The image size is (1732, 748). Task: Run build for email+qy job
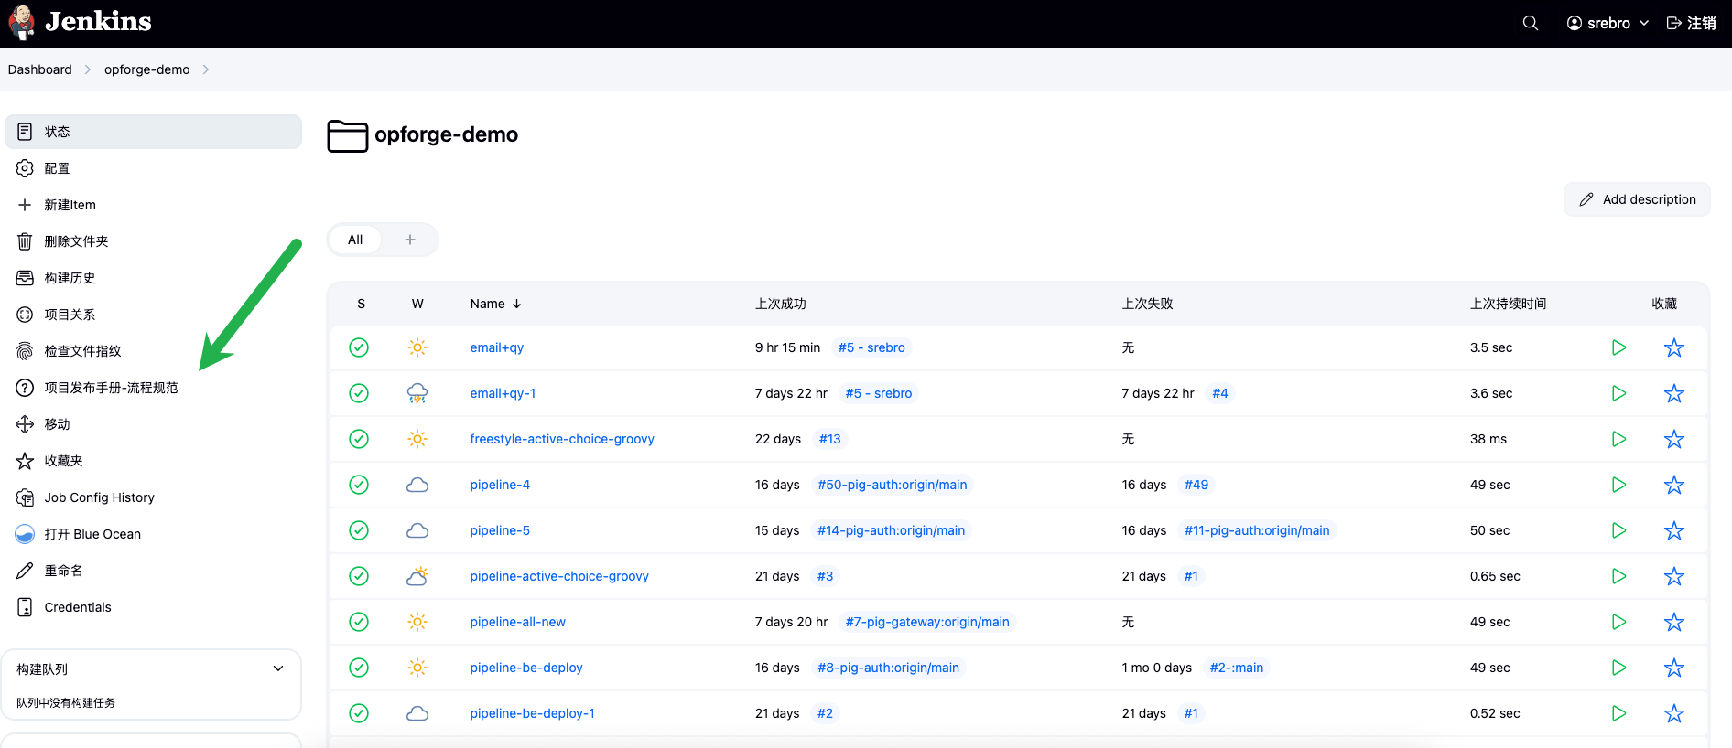[x=1618, y=347]
